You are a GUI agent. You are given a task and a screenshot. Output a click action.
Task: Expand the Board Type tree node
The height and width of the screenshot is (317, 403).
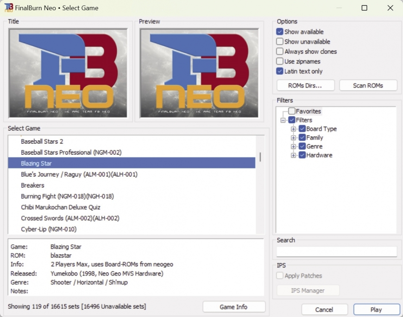click(293, 129)
